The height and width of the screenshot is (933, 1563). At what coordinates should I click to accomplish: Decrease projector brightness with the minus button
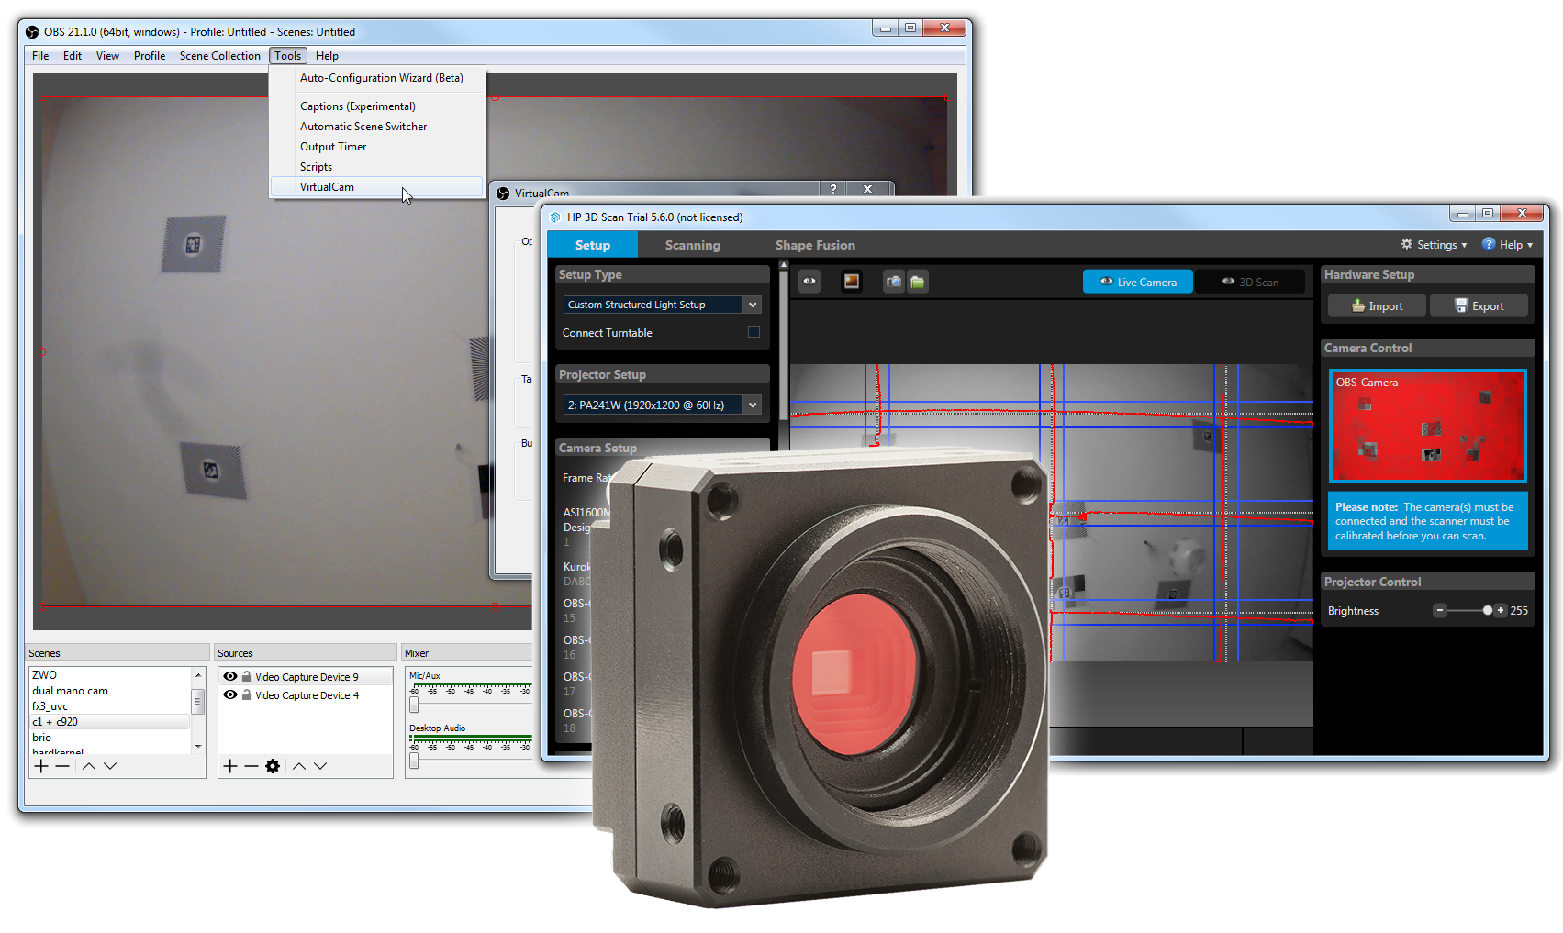coord(1440,610)
